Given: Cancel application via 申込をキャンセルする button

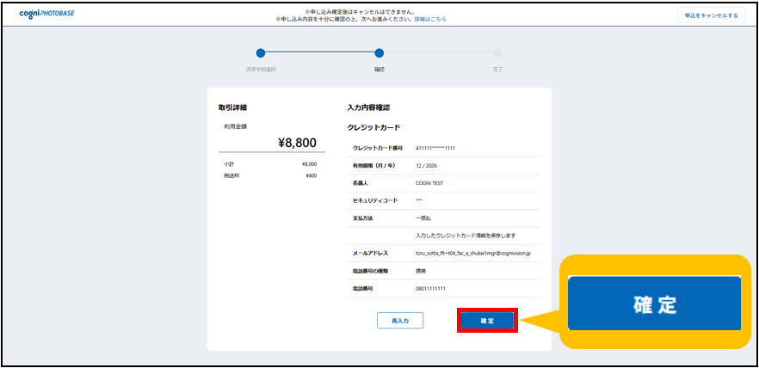Looking at the screenshot, I should tap(710, 15).
